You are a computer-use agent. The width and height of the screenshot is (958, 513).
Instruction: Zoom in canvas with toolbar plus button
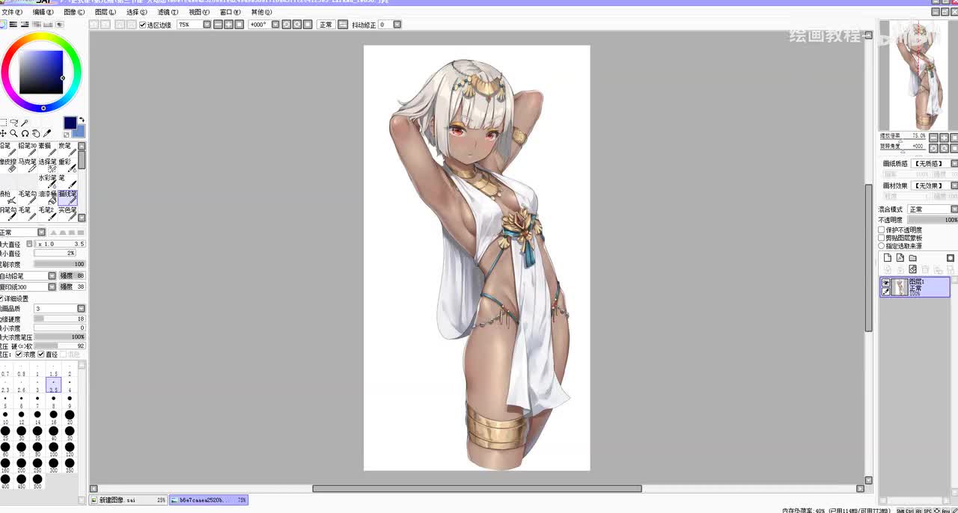pos(228,25)
